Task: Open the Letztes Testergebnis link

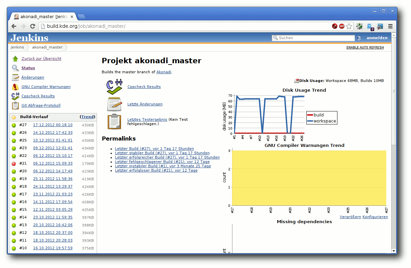Action: (147, 119)
